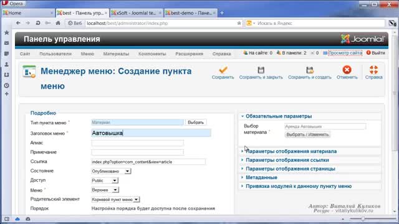The width and height of the screenshot is (399, 224).
Task: Click the Выбор материала field
Action: 325,126
